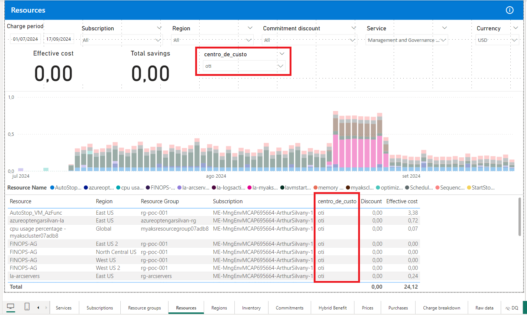Click the 01/07/2024 charge period field
Viewport: 527px width, 315px height.
25,40
